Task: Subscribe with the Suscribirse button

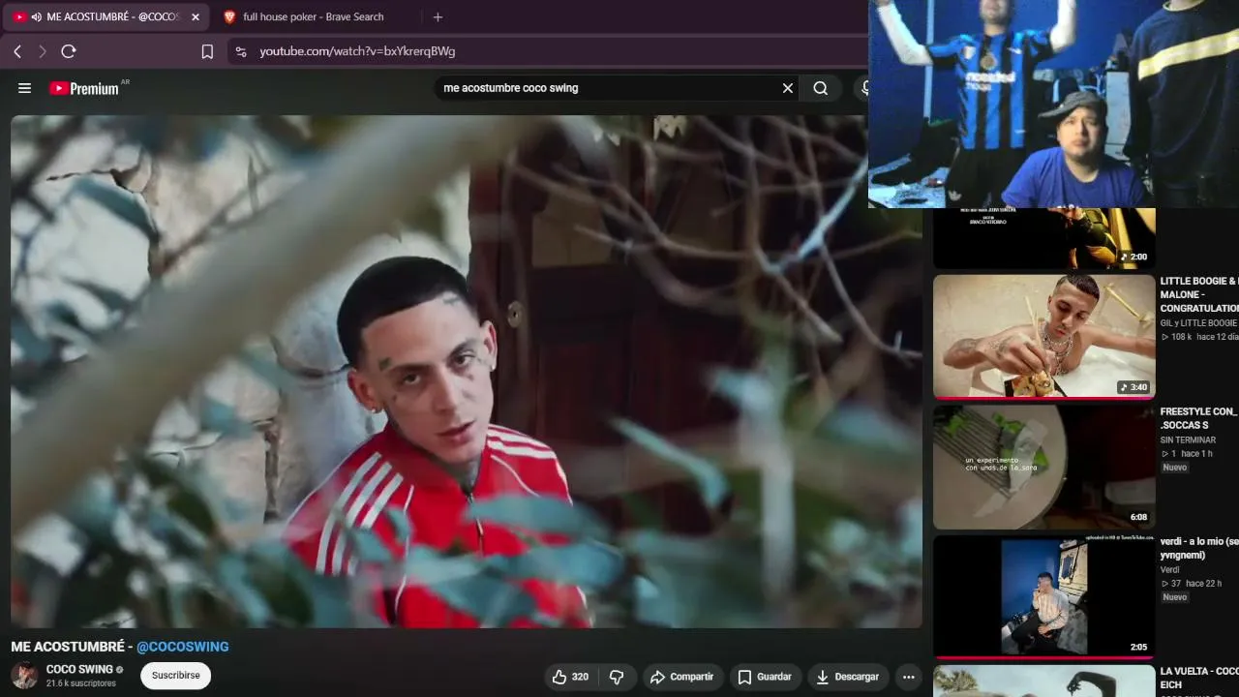Action: click(175, 676)
